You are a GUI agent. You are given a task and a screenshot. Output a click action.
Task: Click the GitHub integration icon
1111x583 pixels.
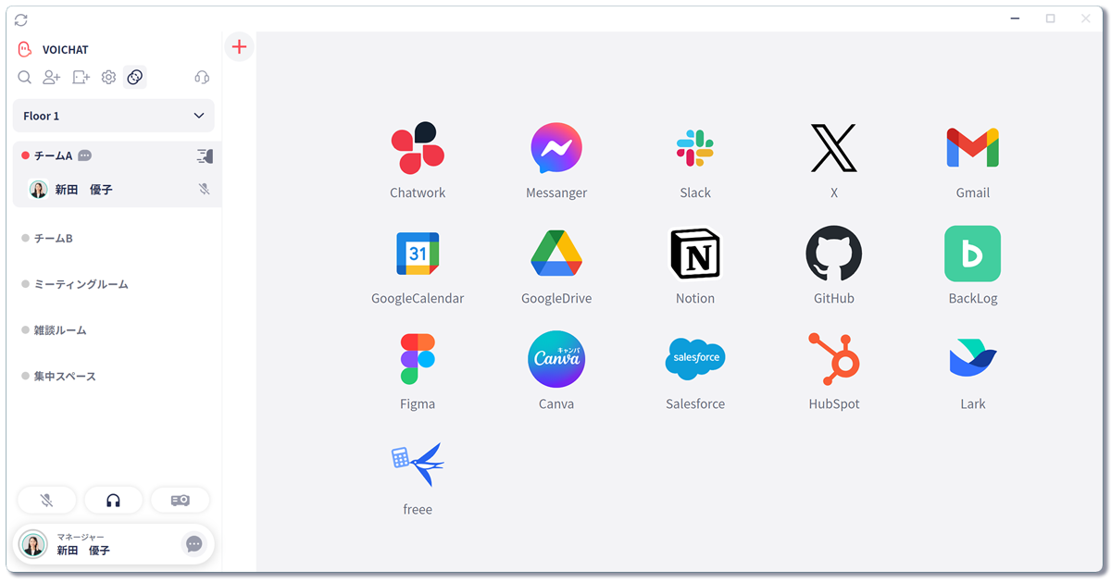point(833,254)
